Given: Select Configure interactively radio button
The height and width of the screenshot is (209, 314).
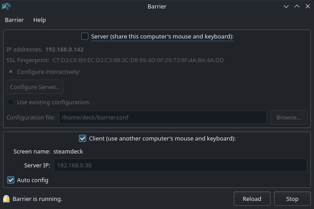Looking at the screenshot, I should 11,72.
